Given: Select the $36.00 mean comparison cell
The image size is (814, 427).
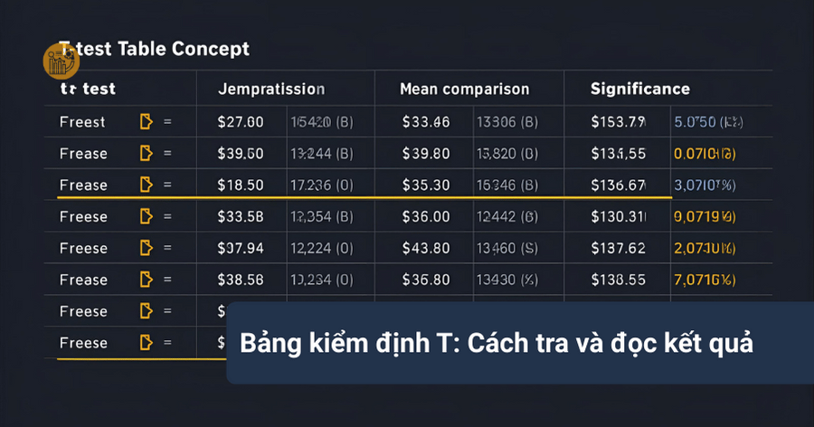Looking at the screenshot, I should click(x=425, y=216).
